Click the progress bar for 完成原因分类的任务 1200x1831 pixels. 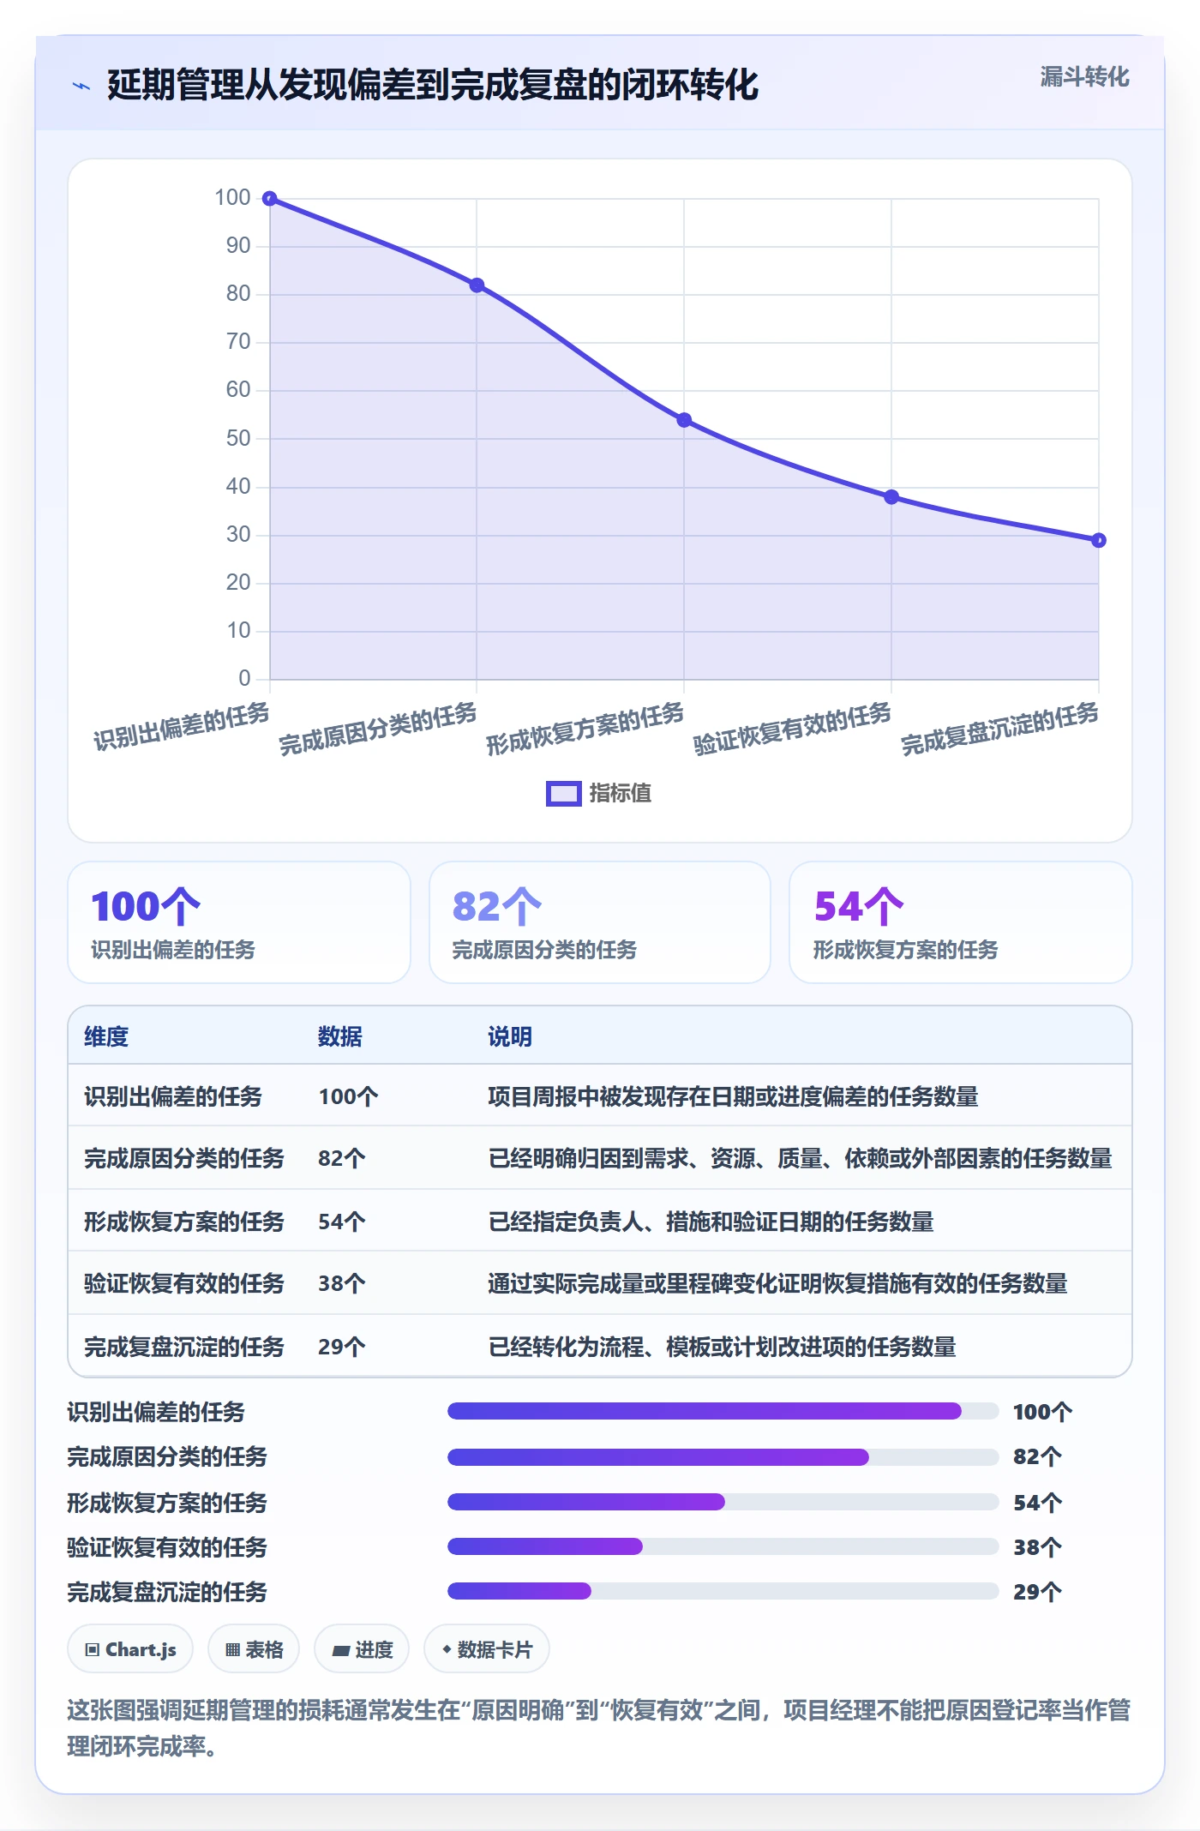click(723, 1456)
